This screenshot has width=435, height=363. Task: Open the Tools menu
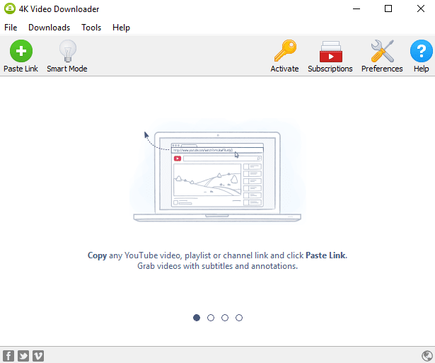[x=91, y=28]
